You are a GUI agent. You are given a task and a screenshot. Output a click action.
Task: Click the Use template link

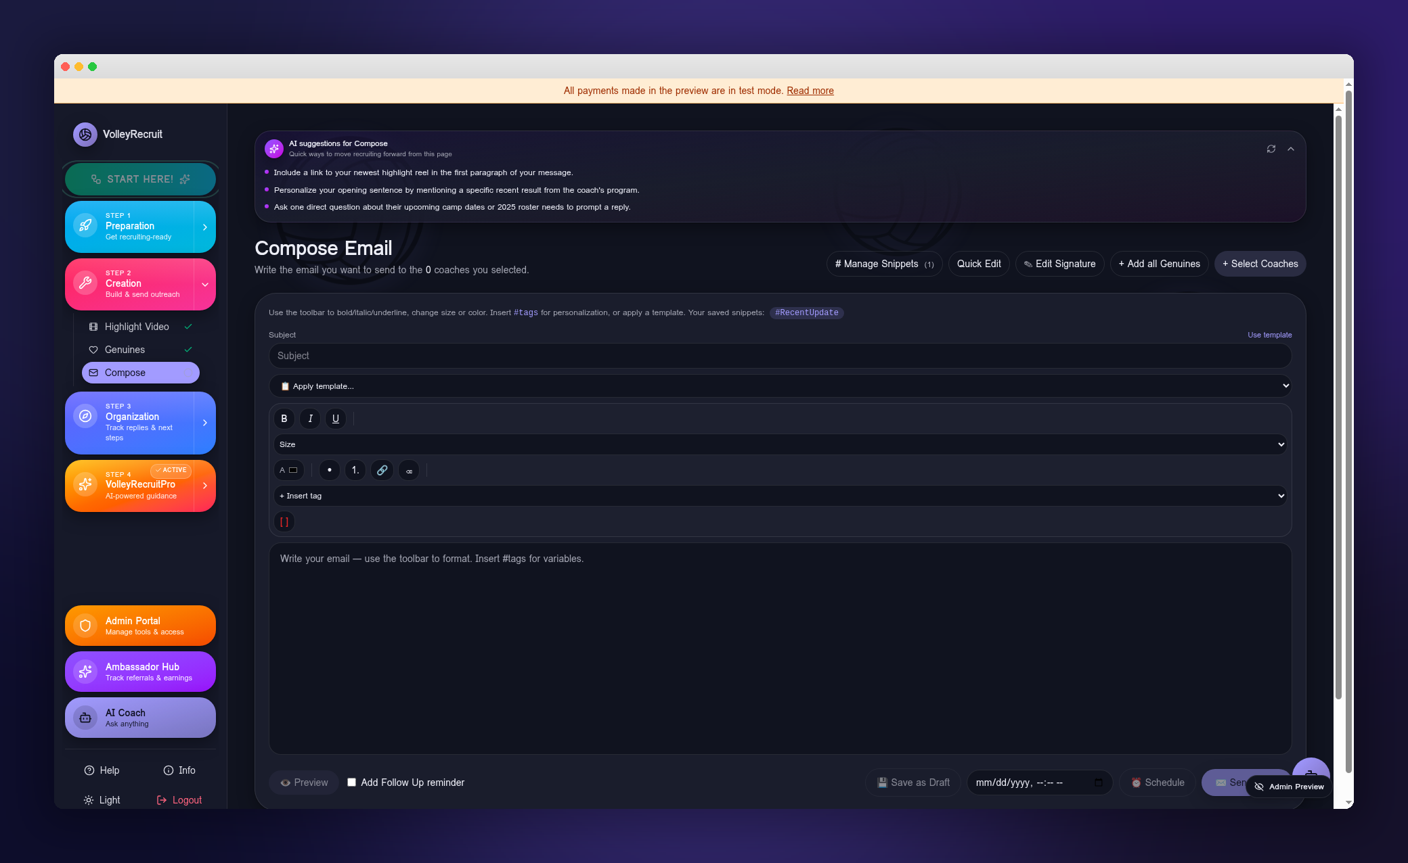pos(1270,335)
